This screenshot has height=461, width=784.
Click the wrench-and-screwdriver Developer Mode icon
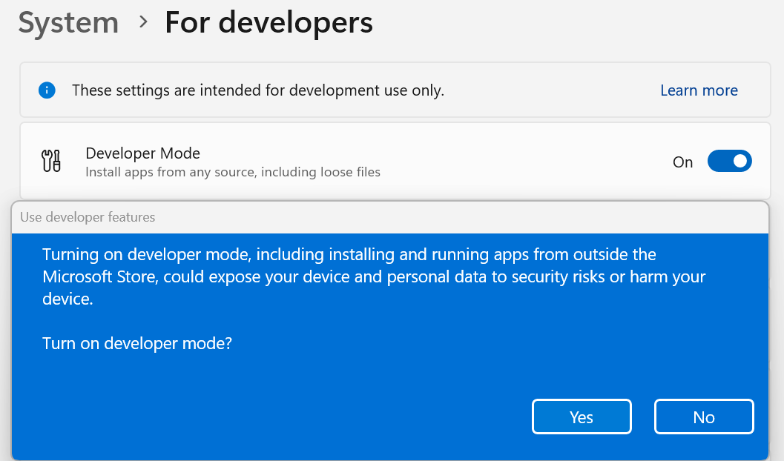(50, 161)
